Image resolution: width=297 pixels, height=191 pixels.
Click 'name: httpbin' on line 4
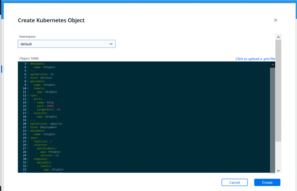[44, 67]
